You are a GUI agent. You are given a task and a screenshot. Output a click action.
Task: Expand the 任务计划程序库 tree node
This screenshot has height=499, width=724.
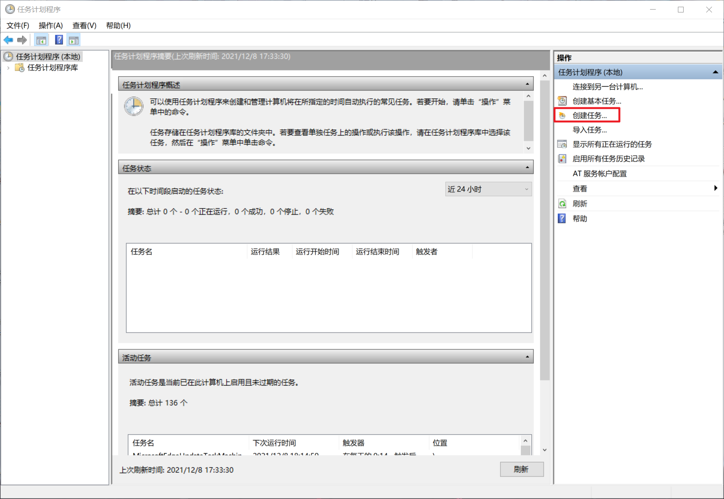pyautogui.click(x=8, y=68)
